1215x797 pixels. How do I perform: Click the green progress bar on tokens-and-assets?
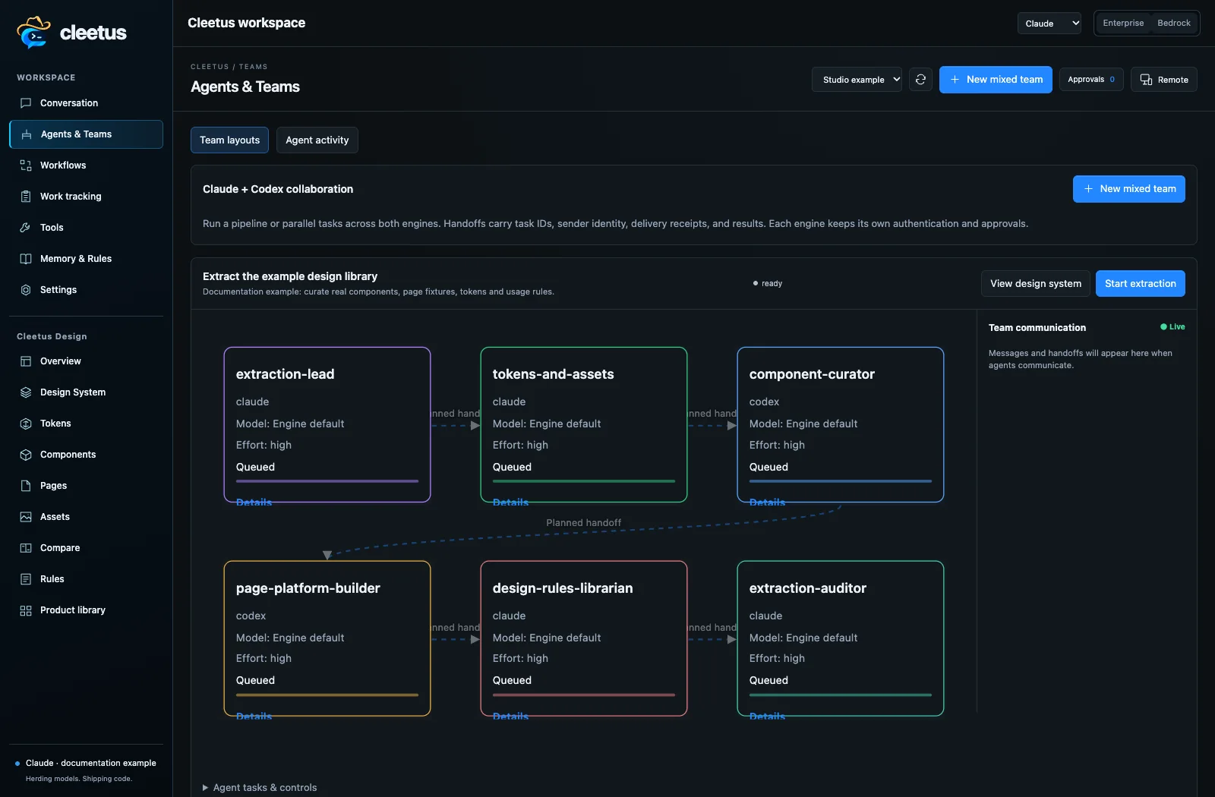click(584, 481)
